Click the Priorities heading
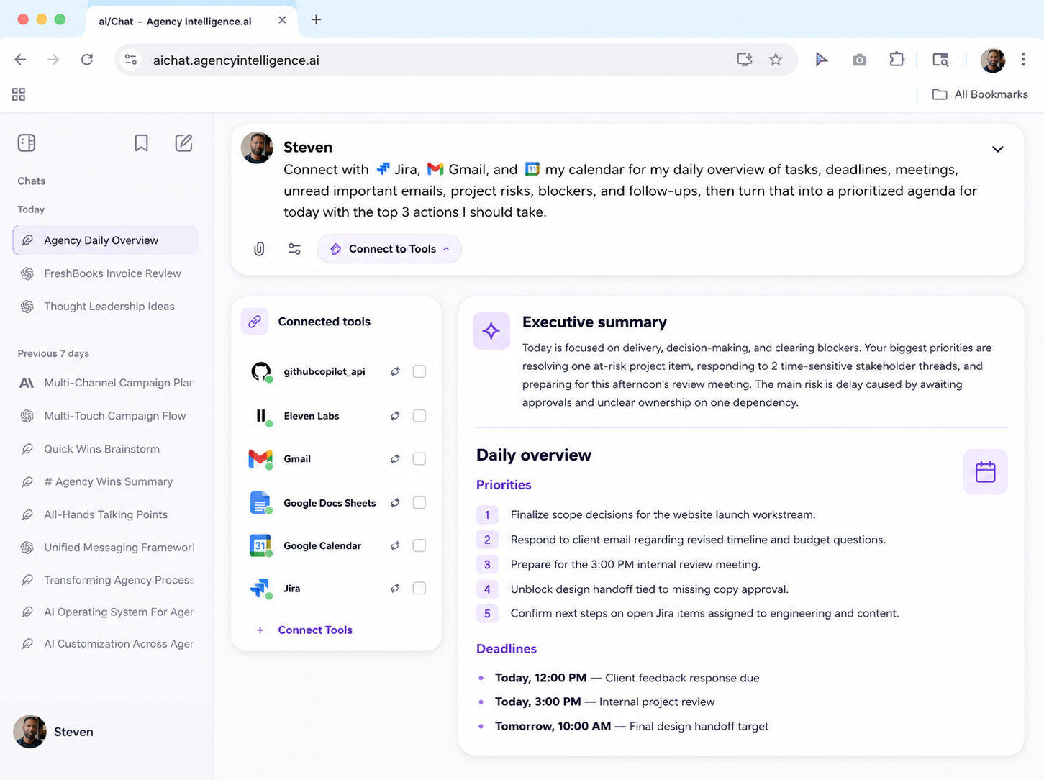Screen dimensions: 1044x780 coord(504,485)
